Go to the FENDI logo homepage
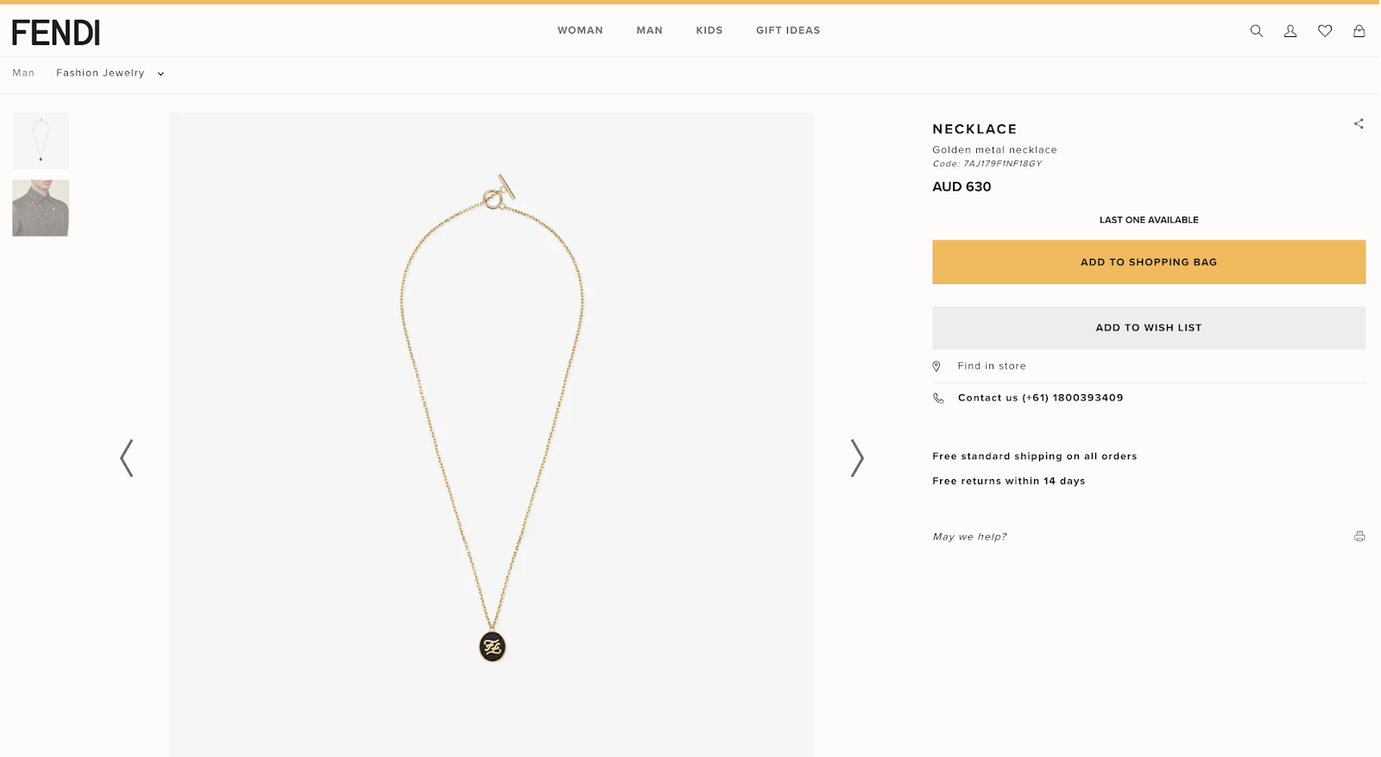The width and height of the screenshot is (1381, 757). point(56,33)
